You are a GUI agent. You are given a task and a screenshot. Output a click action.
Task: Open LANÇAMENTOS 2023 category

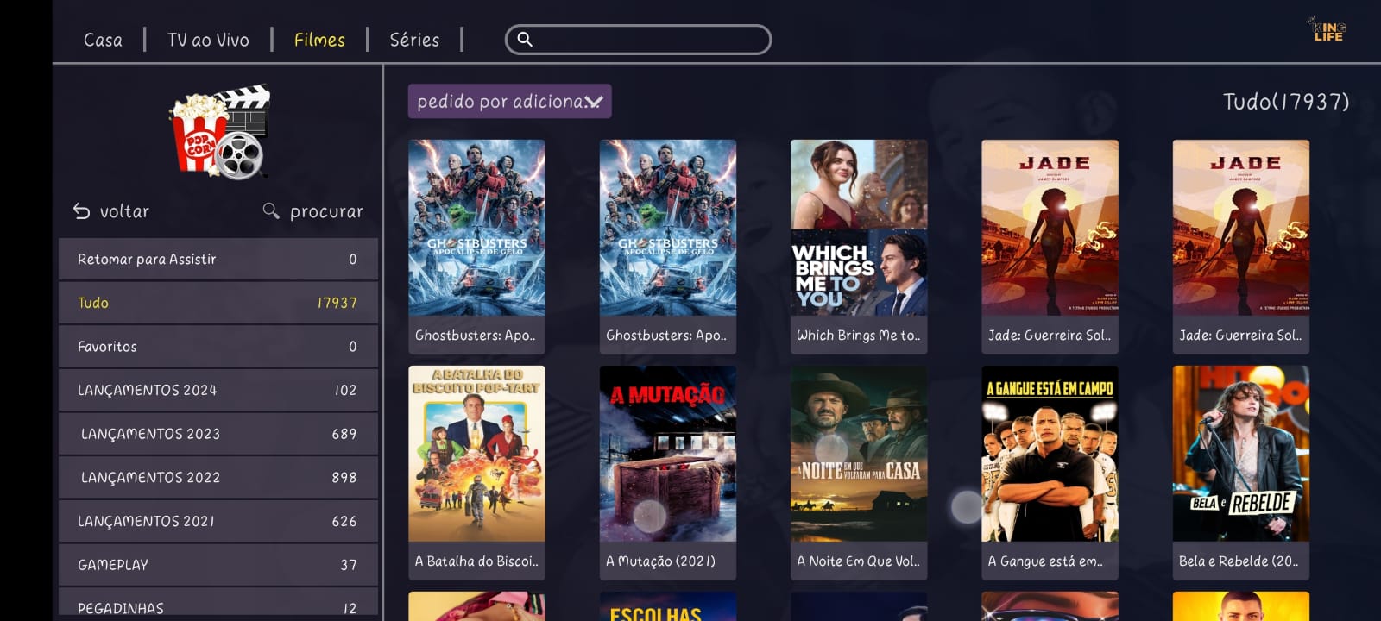[218, 434]
